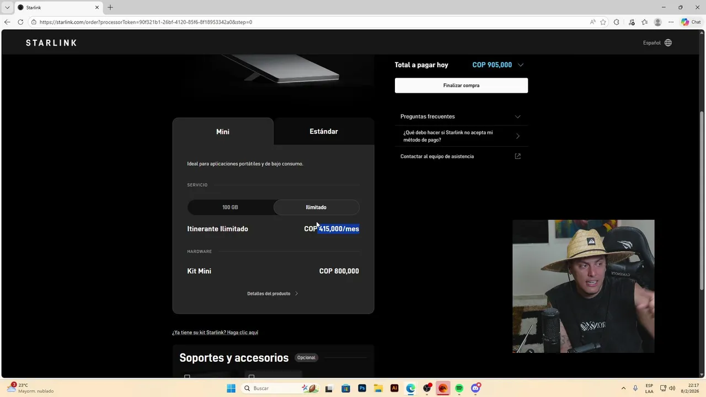706x397 pixels.
Task: Open Windows Start menu
Action: (x=231, y=388)
